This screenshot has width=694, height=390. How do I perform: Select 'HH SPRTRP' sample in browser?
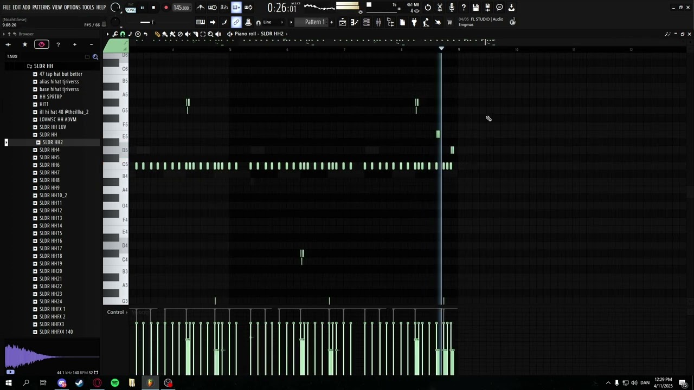point(50,97)
